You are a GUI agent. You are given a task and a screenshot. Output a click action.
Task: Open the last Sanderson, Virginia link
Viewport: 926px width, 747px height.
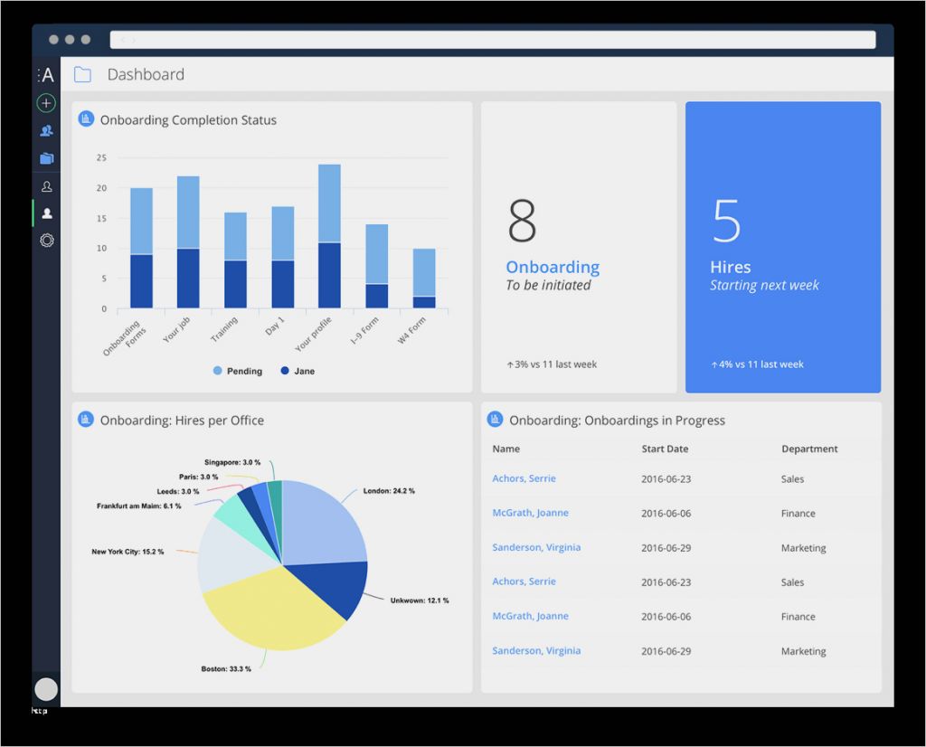536,650
